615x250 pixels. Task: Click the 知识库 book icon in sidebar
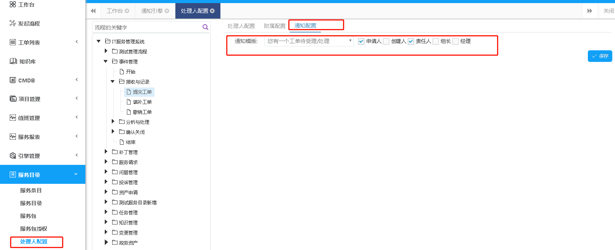pyautogui.click(x=13, y=61)
